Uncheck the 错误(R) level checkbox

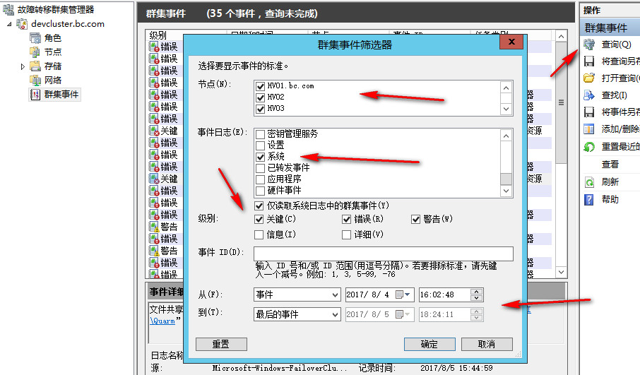point(347,219)
